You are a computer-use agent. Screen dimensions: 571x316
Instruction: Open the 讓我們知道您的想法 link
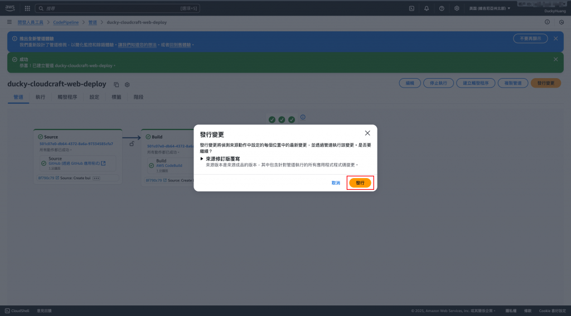click(x=137, y=45)
